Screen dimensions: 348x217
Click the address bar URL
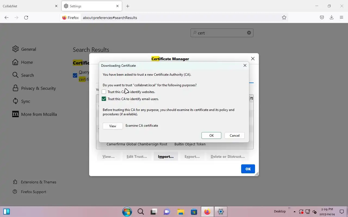coord(110,18)
